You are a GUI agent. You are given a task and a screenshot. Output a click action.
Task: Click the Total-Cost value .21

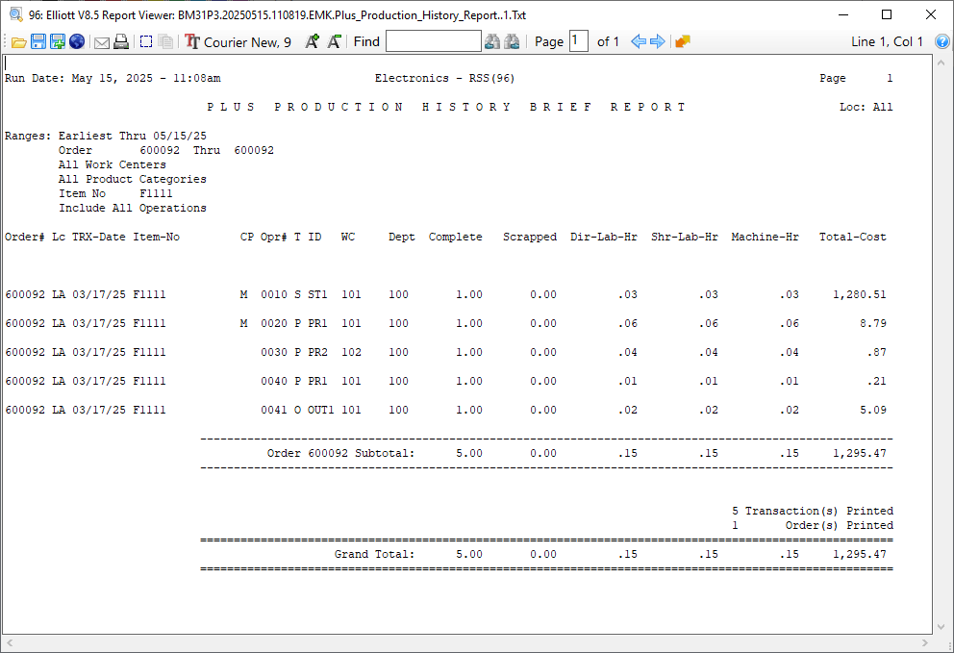[877, 382]
